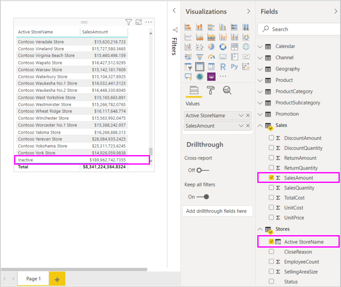Click Add drillthrough fields here
The image size is (341, 287).
coord(217,211)
